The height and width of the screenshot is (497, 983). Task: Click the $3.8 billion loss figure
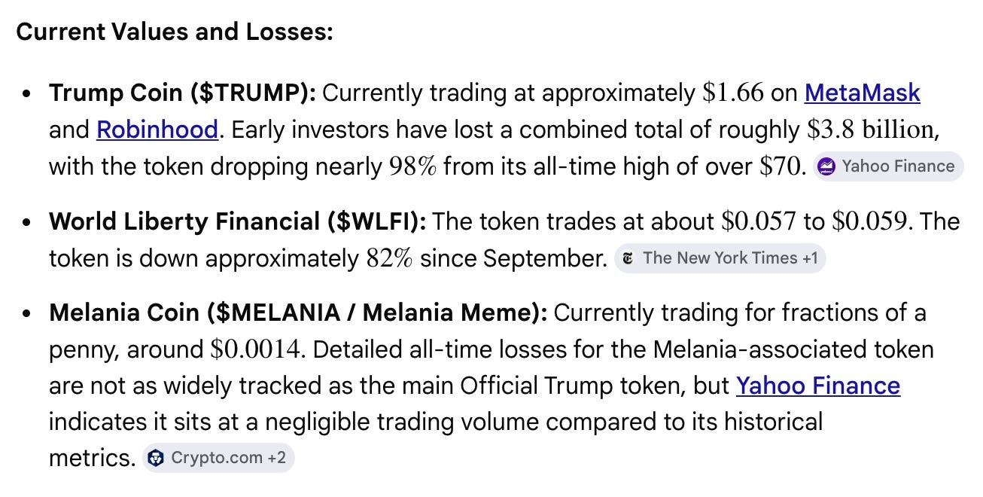click(x=873, y=130)
